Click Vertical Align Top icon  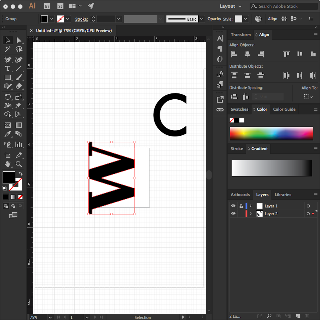(x=287, y=54)
